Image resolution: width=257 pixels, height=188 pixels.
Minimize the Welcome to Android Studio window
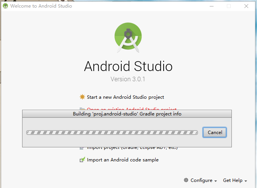pos(212,6)
